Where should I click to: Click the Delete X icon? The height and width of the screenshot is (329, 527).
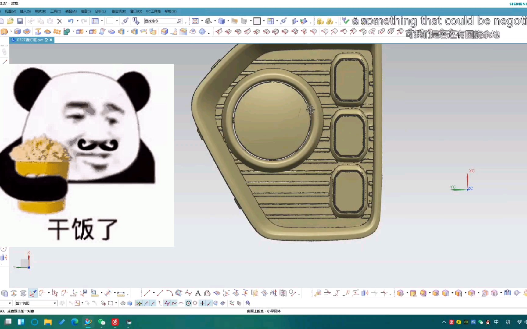[x=59, y=21]
